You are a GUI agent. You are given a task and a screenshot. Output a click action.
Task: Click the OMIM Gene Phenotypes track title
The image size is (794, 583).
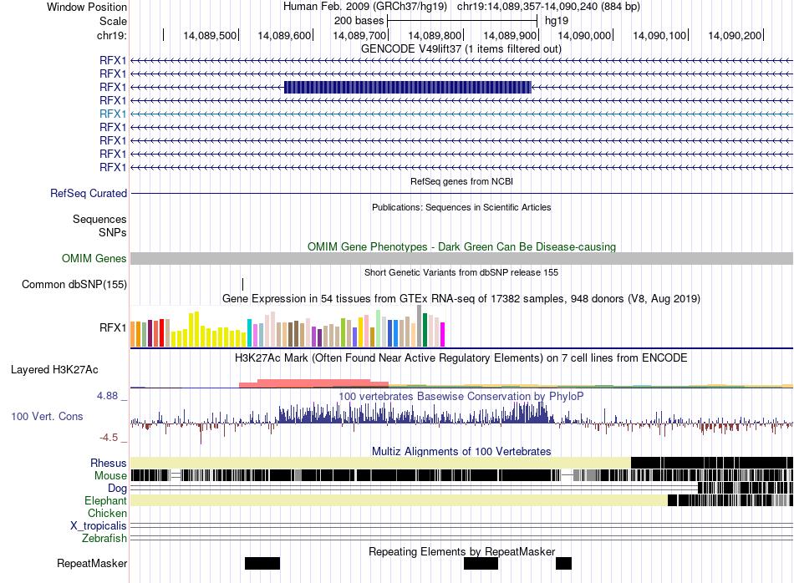[x=461, y=247]
